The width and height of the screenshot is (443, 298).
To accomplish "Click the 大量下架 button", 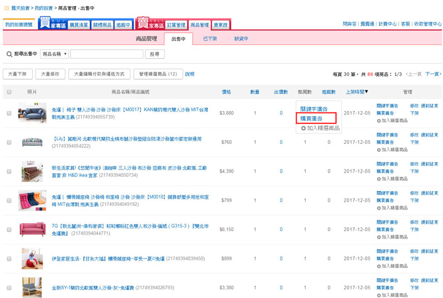I will click(x=18, y=74).
